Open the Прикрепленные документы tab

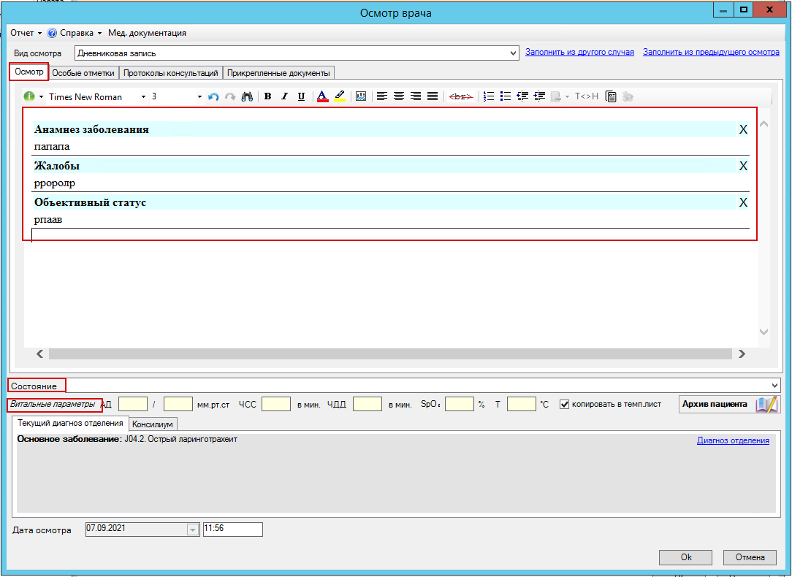278,73
